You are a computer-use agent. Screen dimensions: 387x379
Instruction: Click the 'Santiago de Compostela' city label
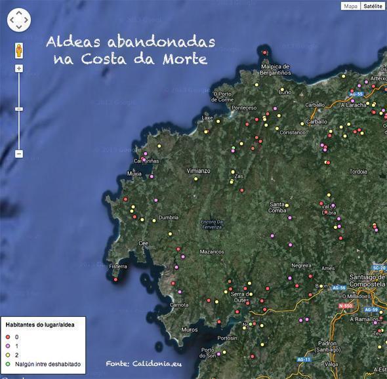tap(367, 281)
